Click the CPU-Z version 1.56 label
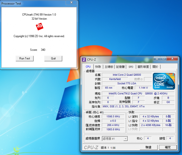The image size is (182, 155). click(108, 148)
